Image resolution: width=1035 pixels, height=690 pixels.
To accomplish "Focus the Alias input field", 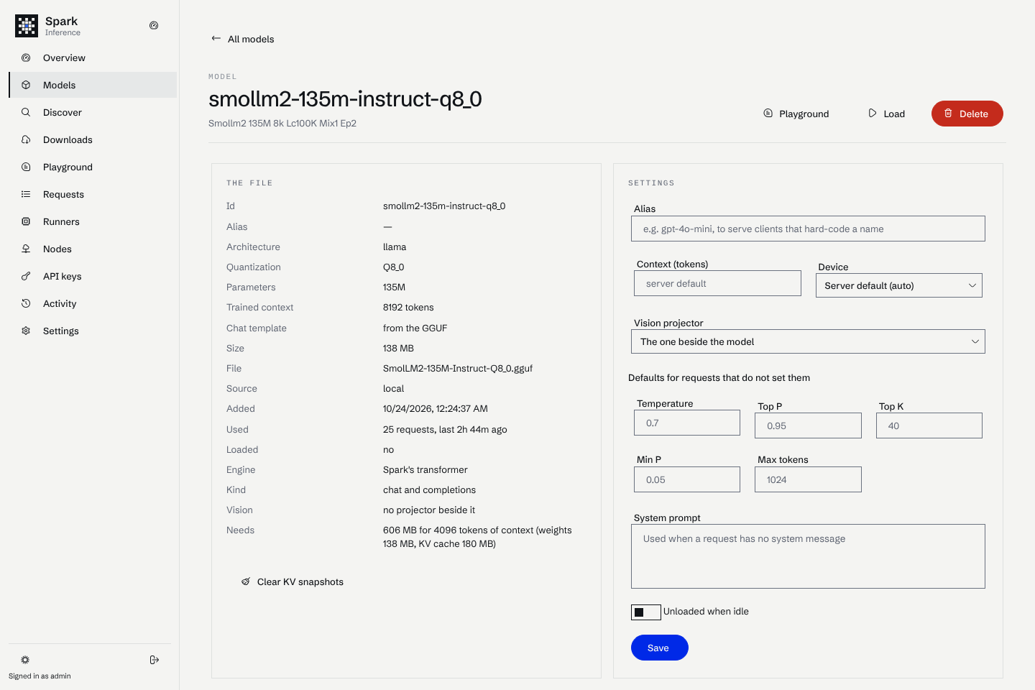I will [x=808, y=229].
